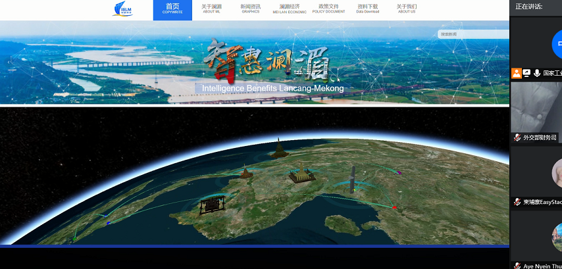Click the news search input field
This screenshot has width=562, height=269.
coord(473,34)
